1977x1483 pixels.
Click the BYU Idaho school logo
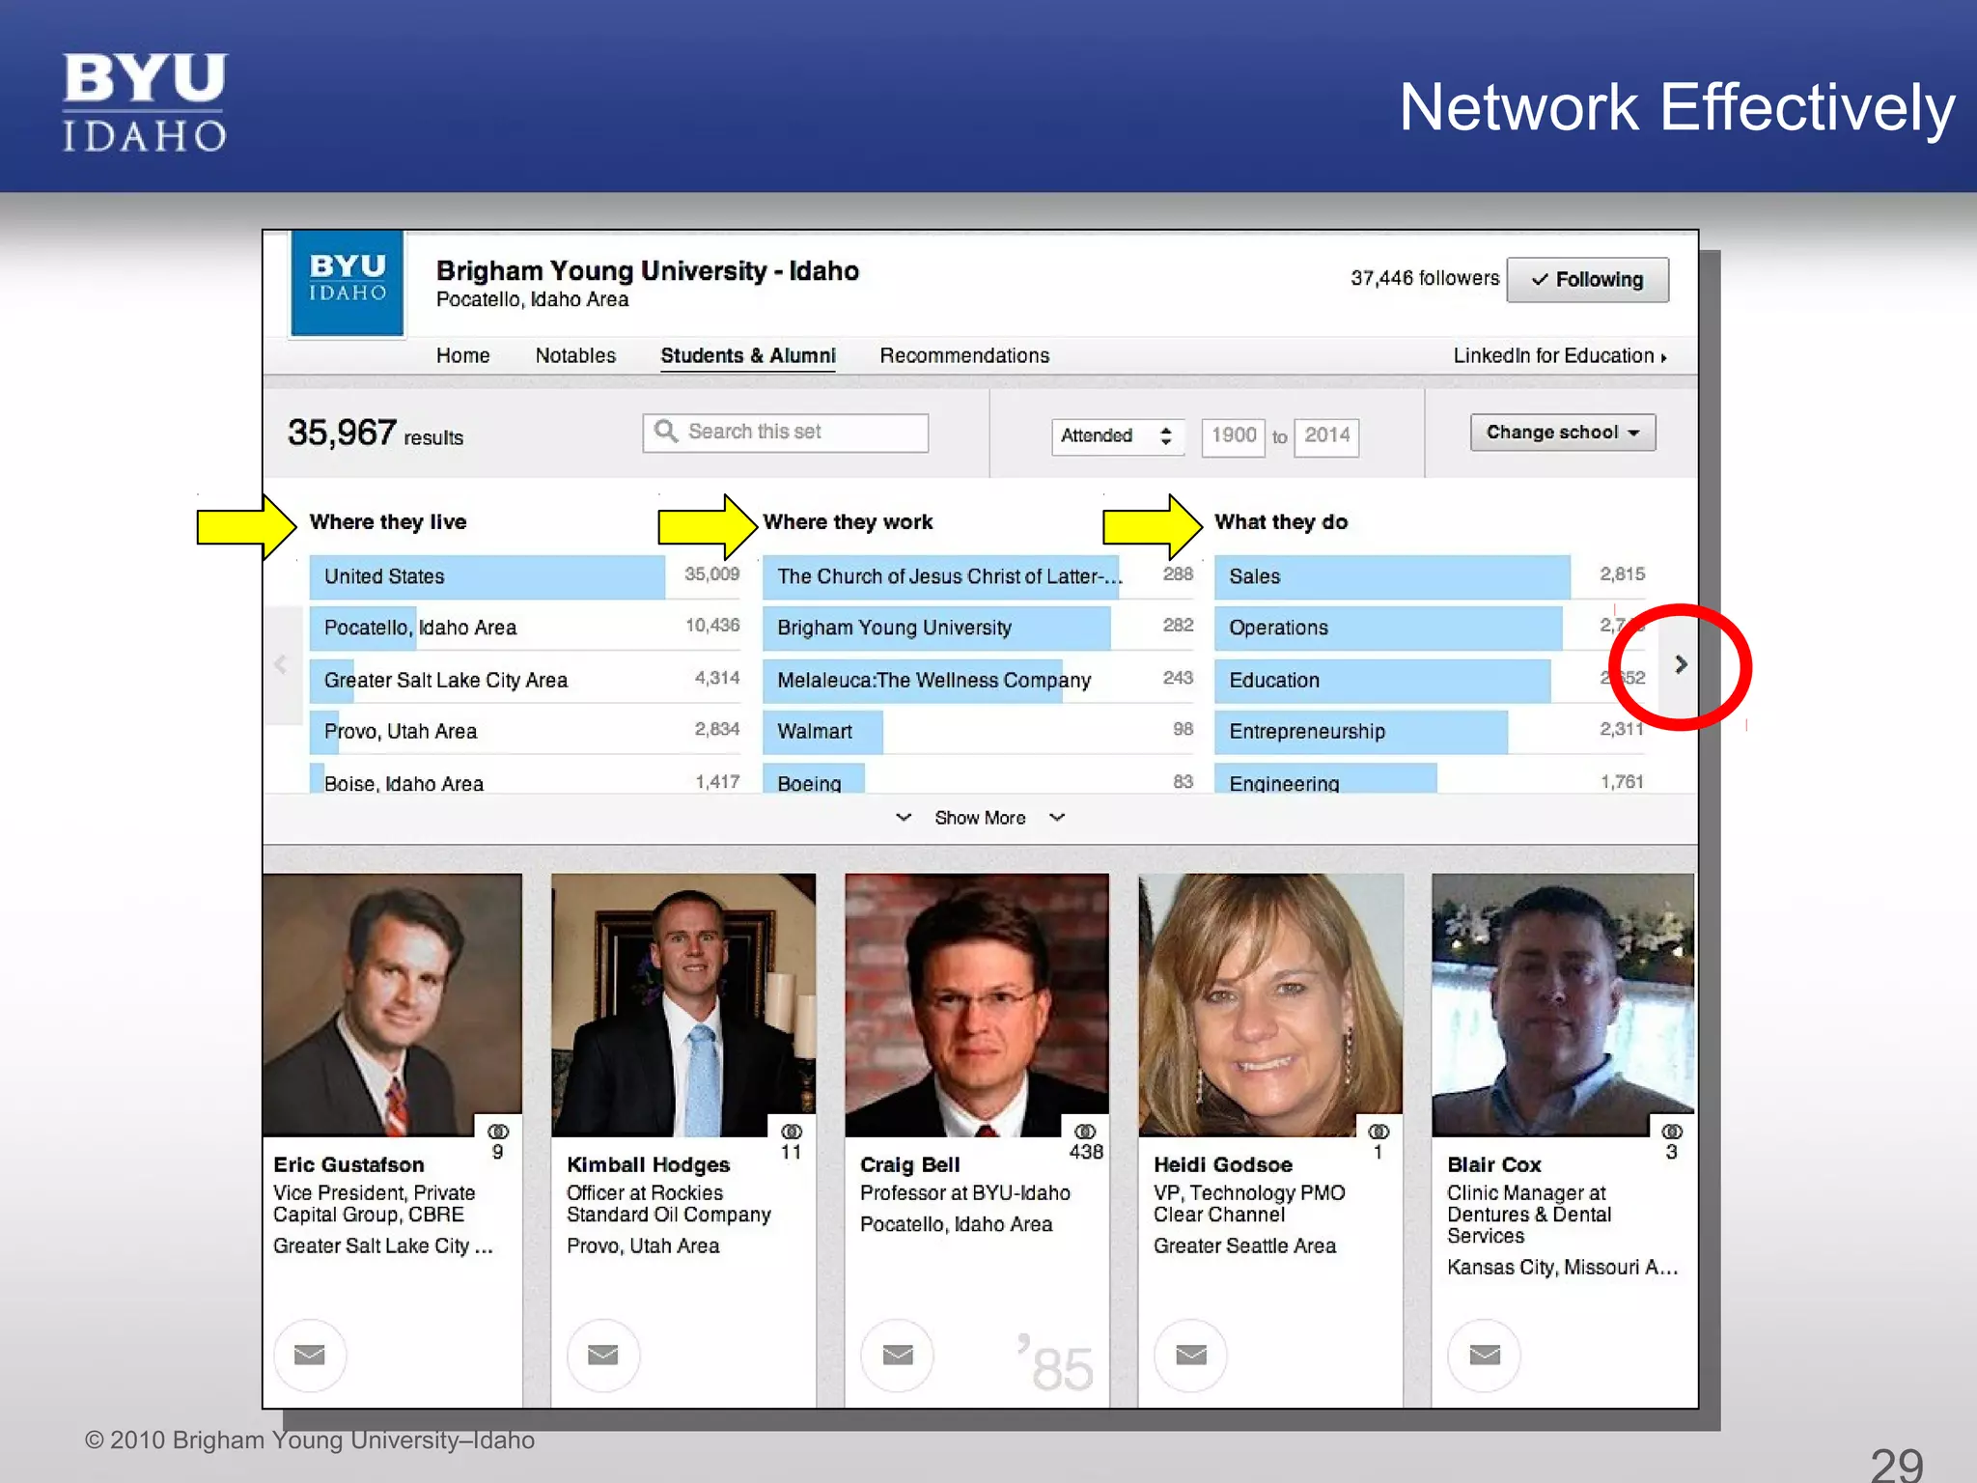click(x=348, y=283)
